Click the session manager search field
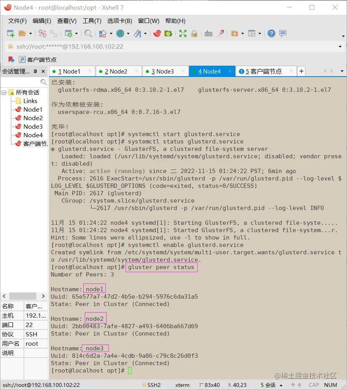The height and width of the screenshot is (390, 347). pos(24,82)
